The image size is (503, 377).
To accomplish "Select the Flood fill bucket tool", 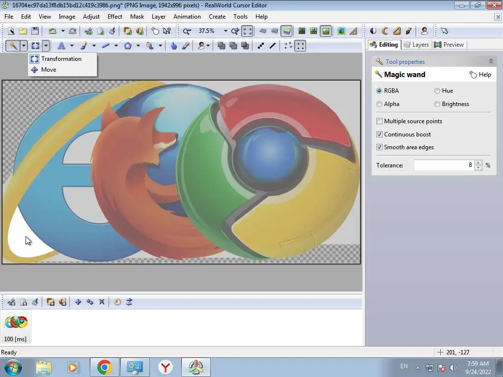I will pyautogui.click(x=150, y=46).
